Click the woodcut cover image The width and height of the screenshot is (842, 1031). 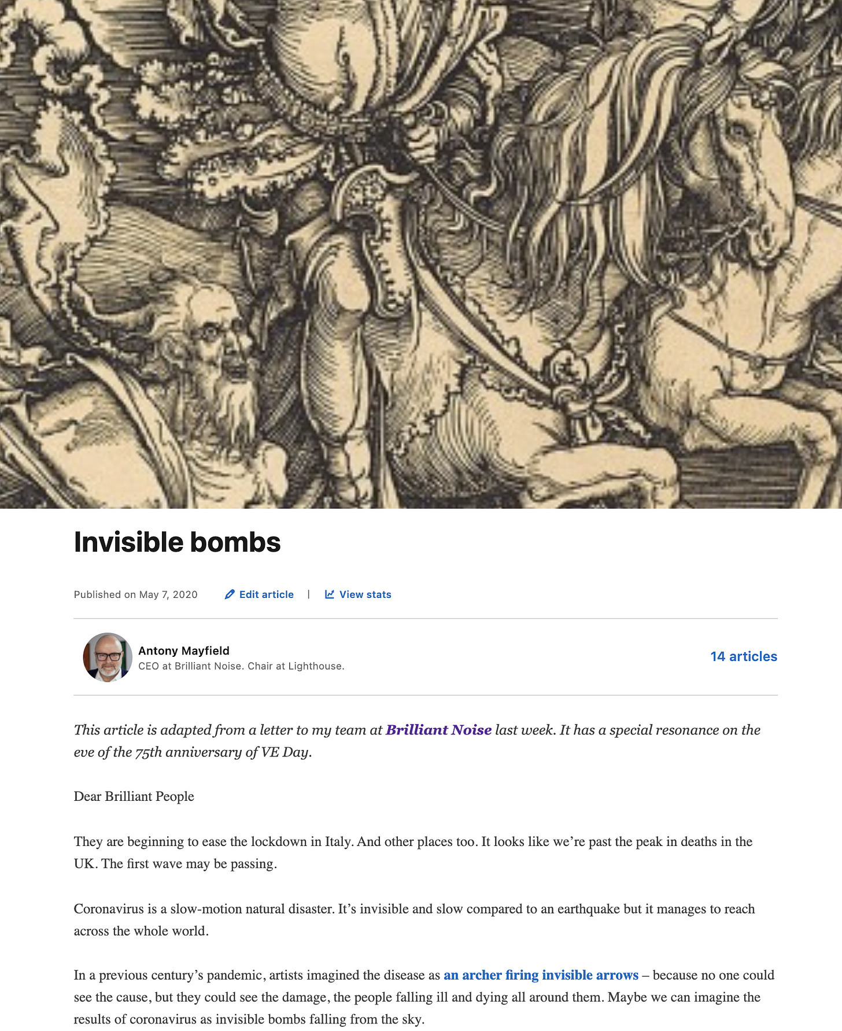coord(421,254)
